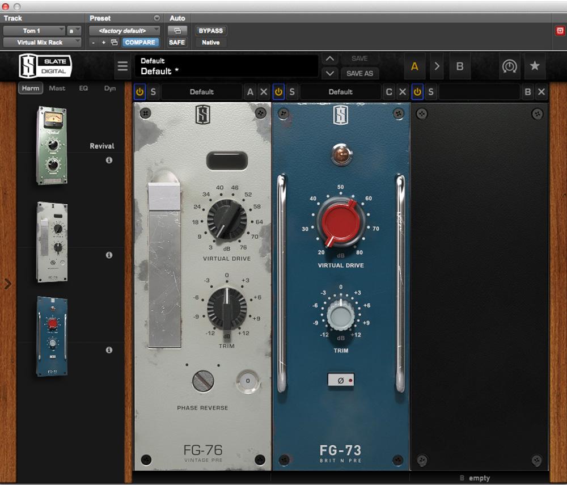The height and width of the screenshot is (485, 567).
Task: Open the FG-73 Default preset name field
Action: 341,92
